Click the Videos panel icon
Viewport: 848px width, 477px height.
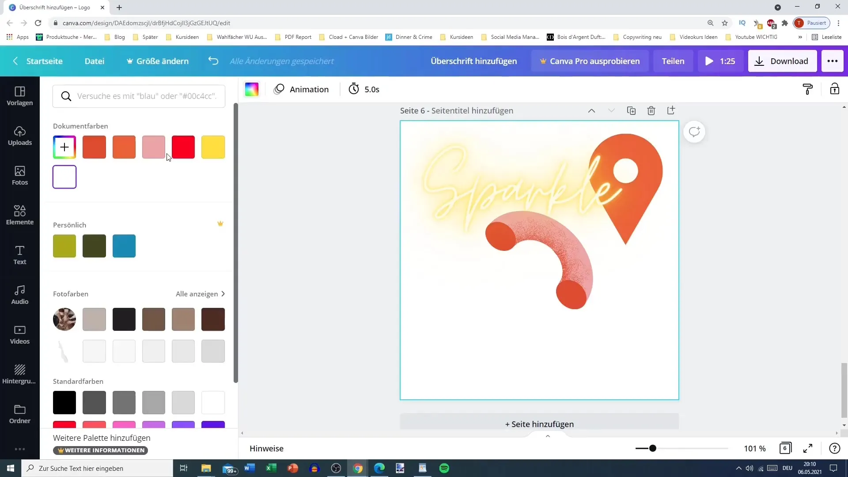(x=19, y=333)
